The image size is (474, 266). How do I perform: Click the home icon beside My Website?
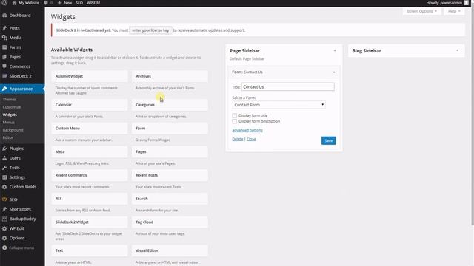(14, 3)
